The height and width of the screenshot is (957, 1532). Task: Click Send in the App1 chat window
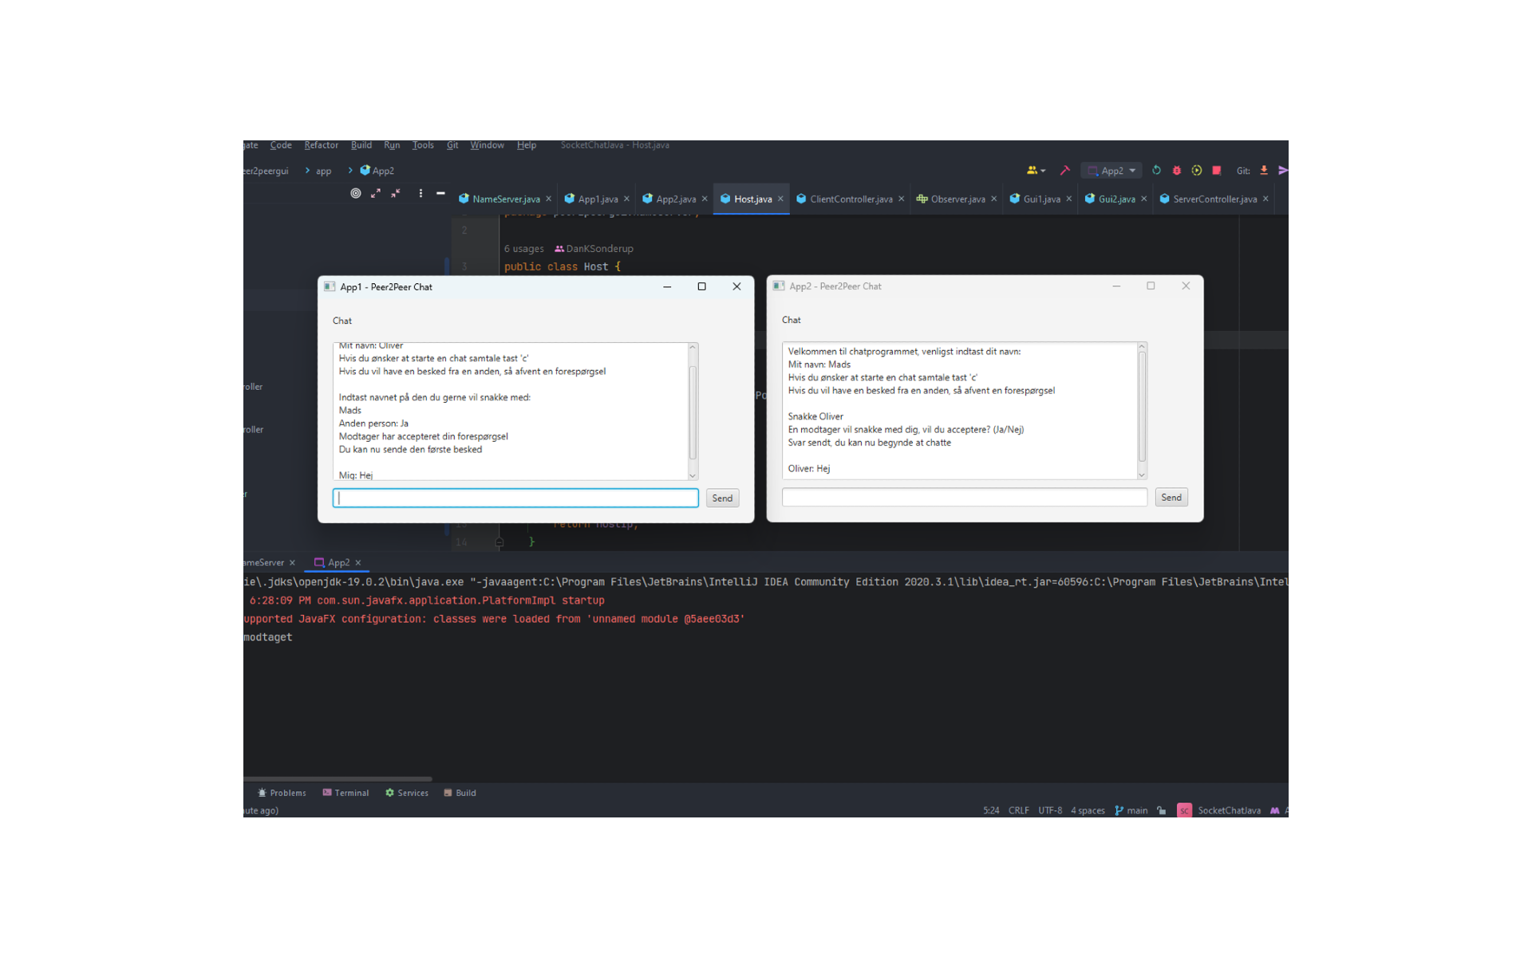(x=722, y=498)
